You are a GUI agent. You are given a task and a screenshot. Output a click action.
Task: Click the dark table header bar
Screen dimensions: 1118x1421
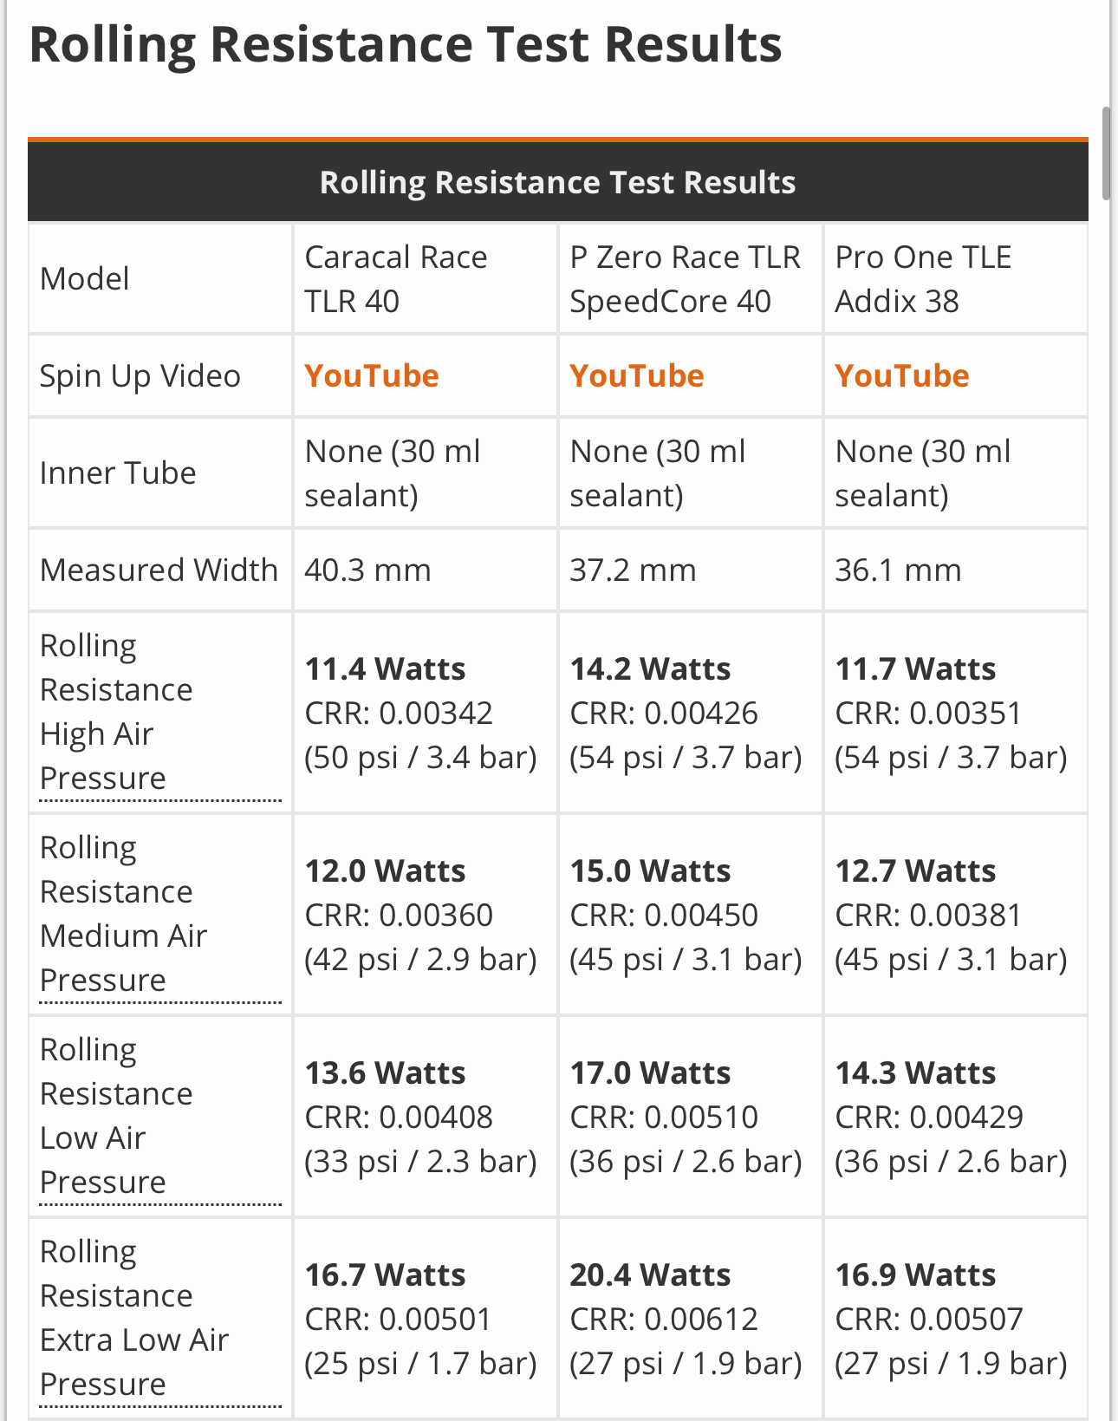coord(557,182)
